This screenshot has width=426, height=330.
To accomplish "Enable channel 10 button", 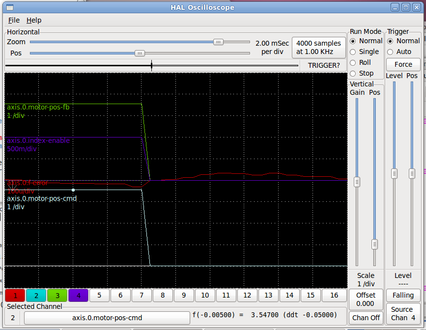I will (x=205, y=296).
